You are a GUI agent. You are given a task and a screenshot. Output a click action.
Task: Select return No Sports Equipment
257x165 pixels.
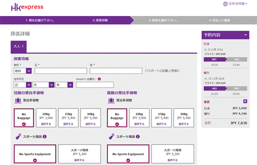click(128, 154)
